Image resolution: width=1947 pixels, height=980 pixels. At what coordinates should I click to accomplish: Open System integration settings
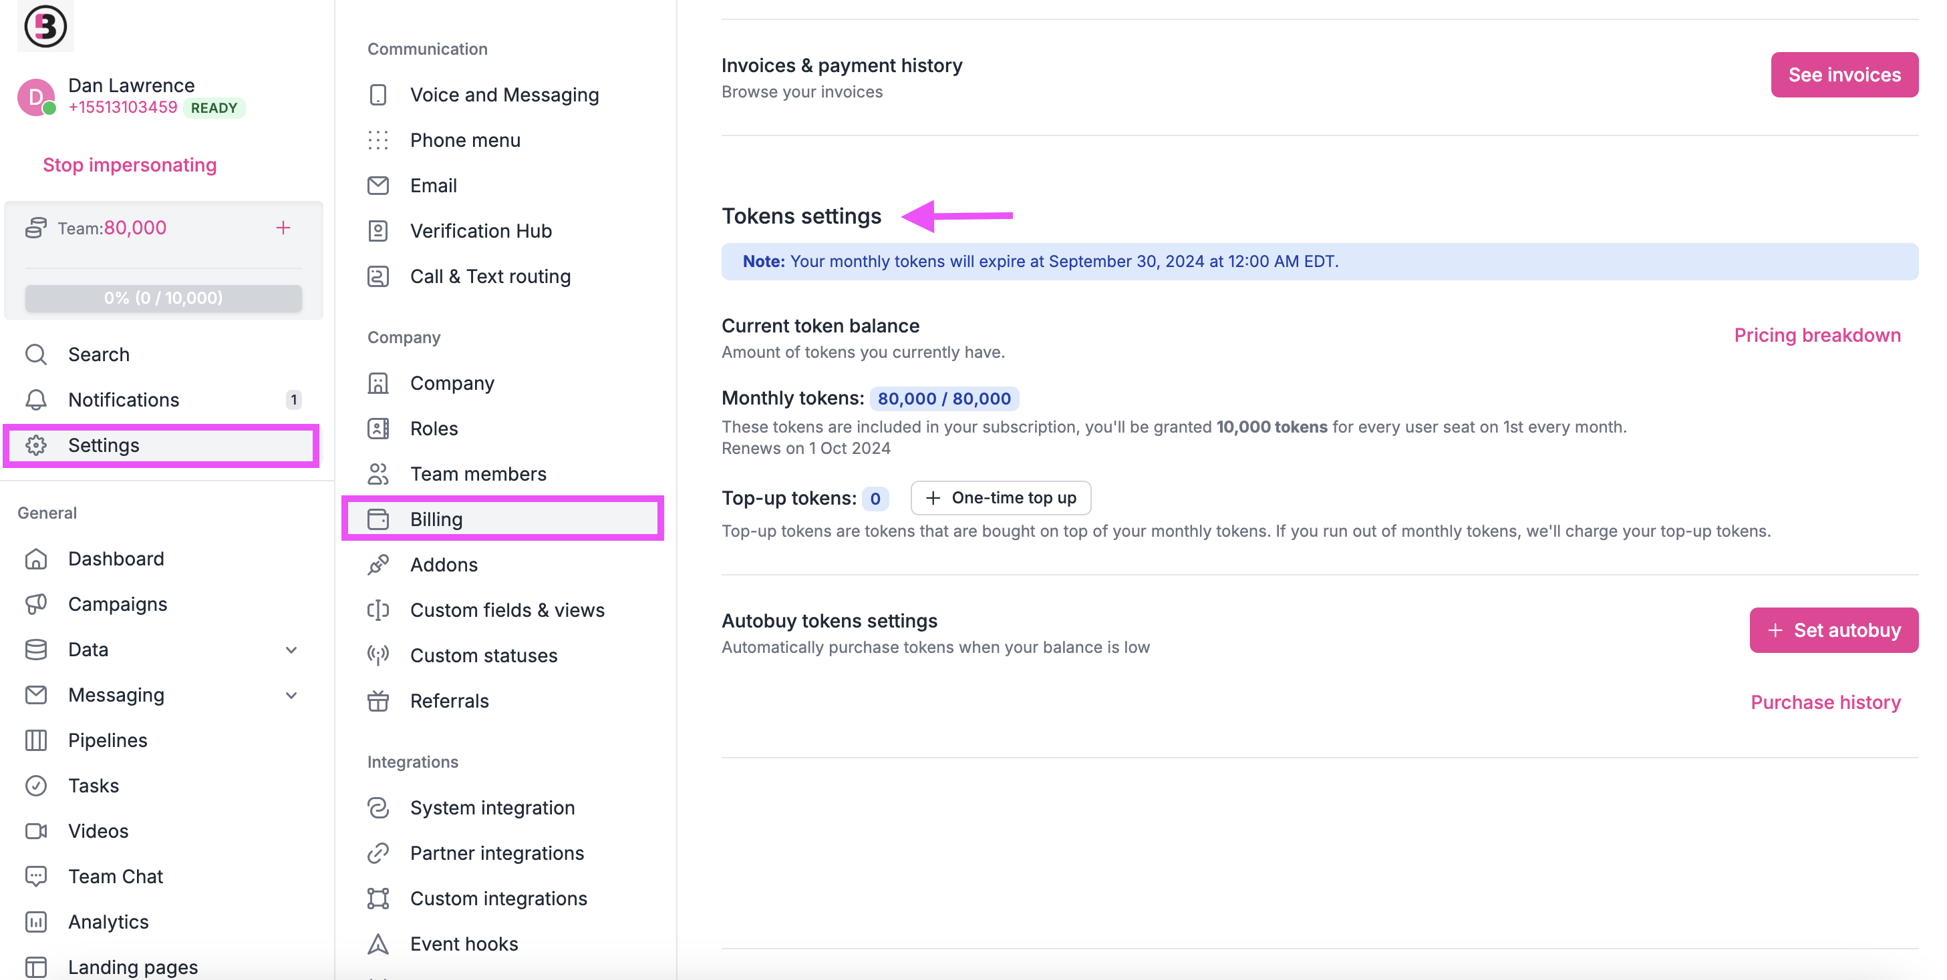[x=492, y=807]
